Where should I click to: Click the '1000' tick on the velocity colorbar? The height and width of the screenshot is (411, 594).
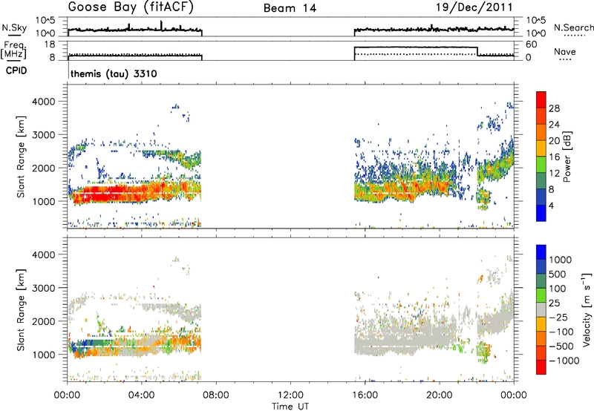click(561, 260)
